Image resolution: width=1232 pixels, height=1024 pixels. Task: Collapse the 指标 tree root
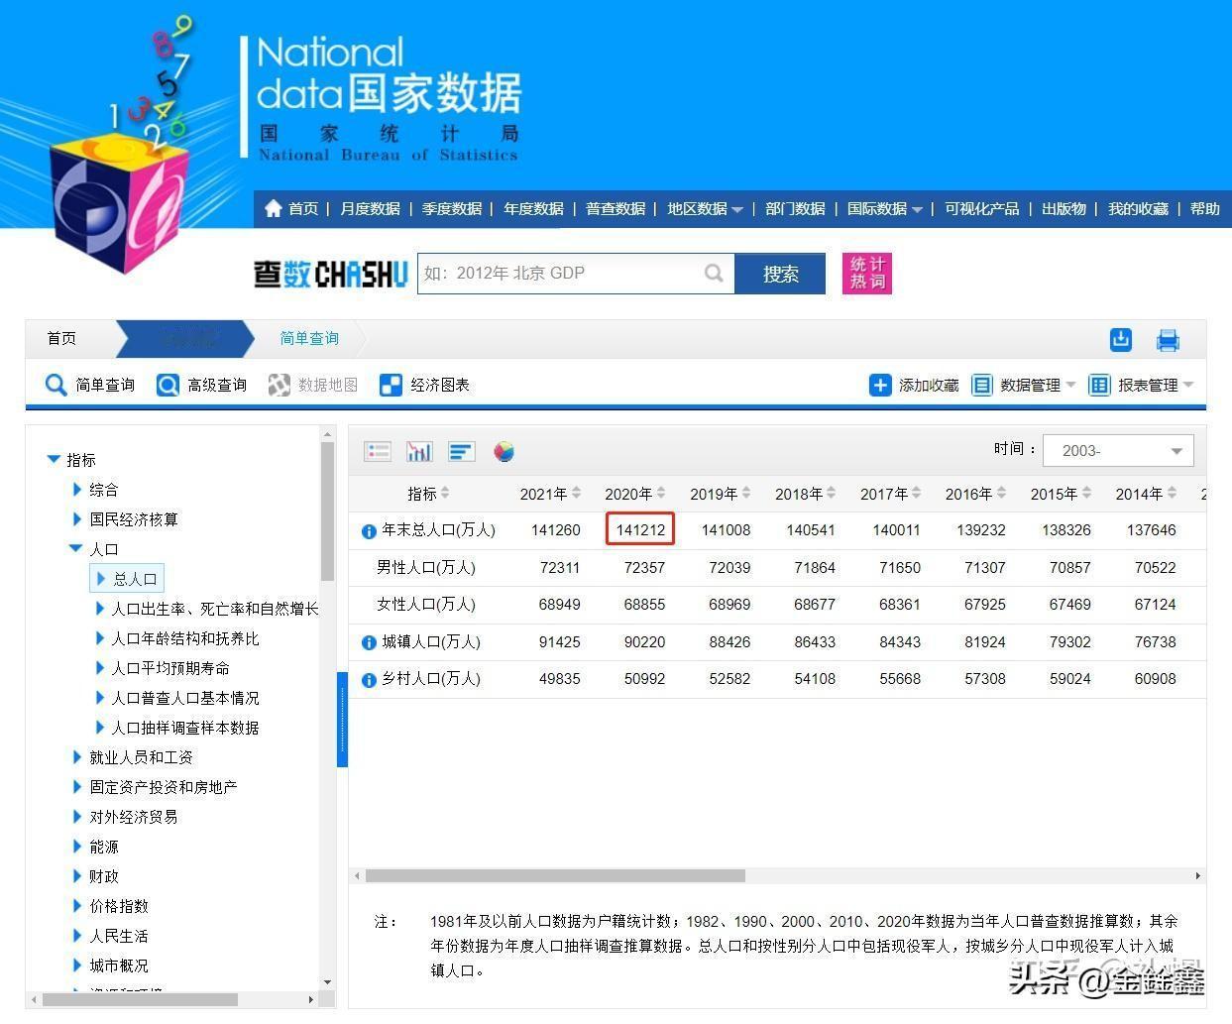[x=55, y=459]
